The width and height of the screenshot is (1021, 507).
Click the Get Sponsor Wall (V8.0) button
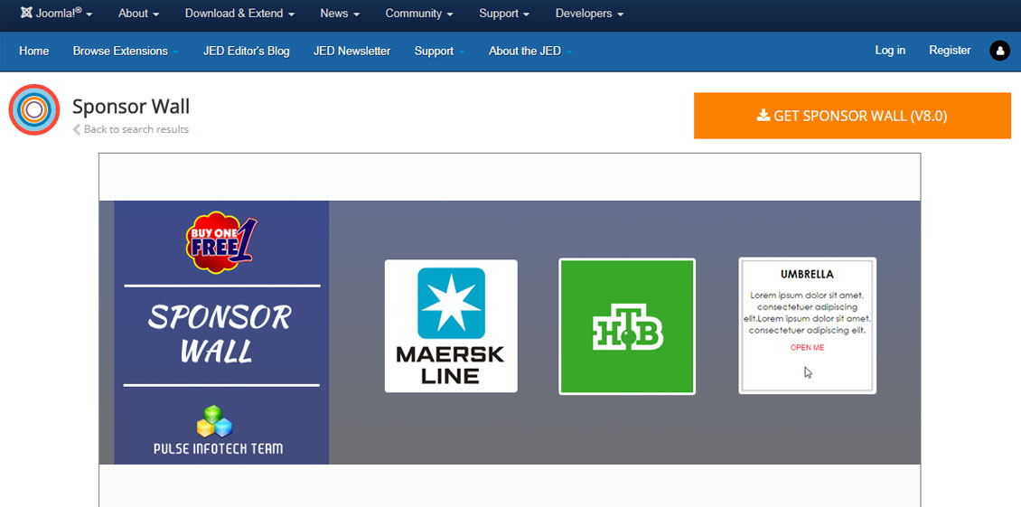(852, 116)
